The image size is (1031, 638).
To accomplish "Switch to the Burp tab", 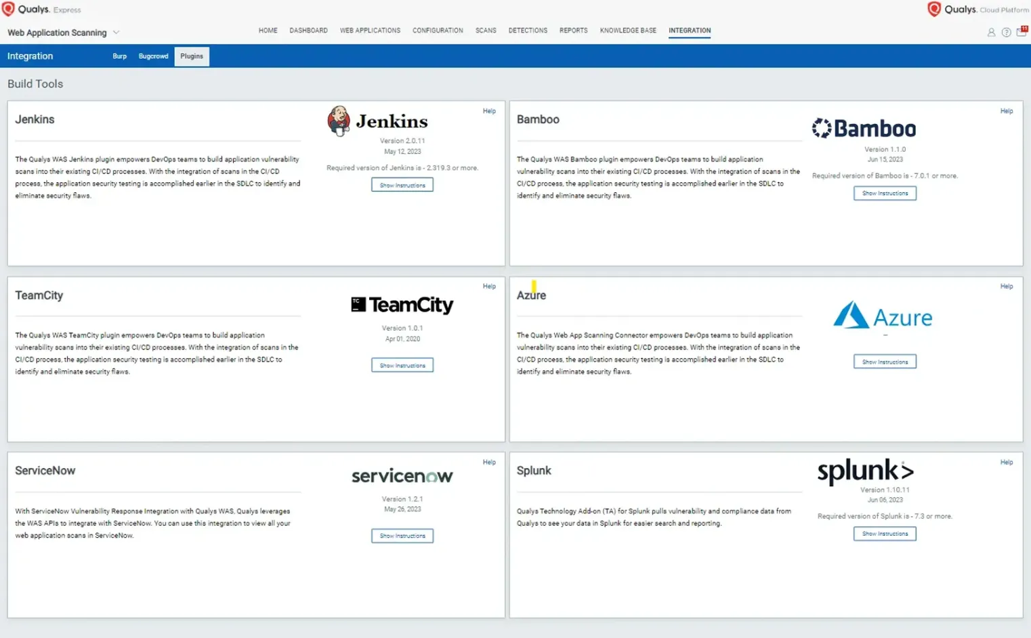I will coord(120,56).
